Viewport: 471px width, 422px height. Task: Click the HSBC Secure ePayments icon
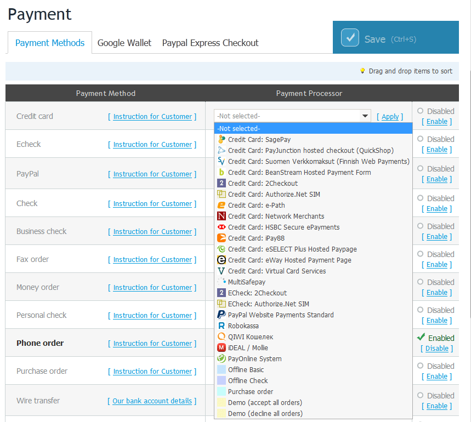[x=222, y=227]
